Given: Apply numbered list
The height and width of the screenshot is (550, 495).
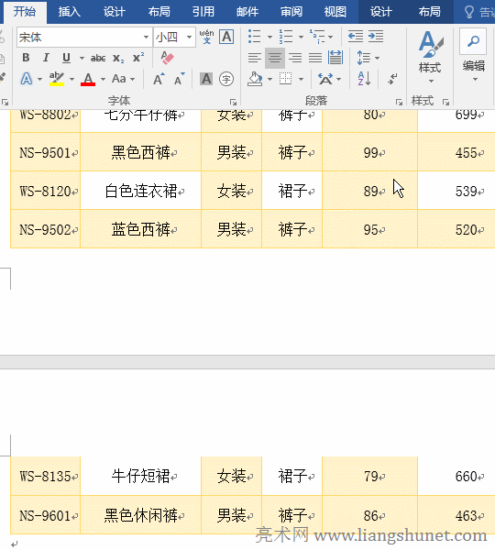Looking at the screenshot, I should coord(286,37).
